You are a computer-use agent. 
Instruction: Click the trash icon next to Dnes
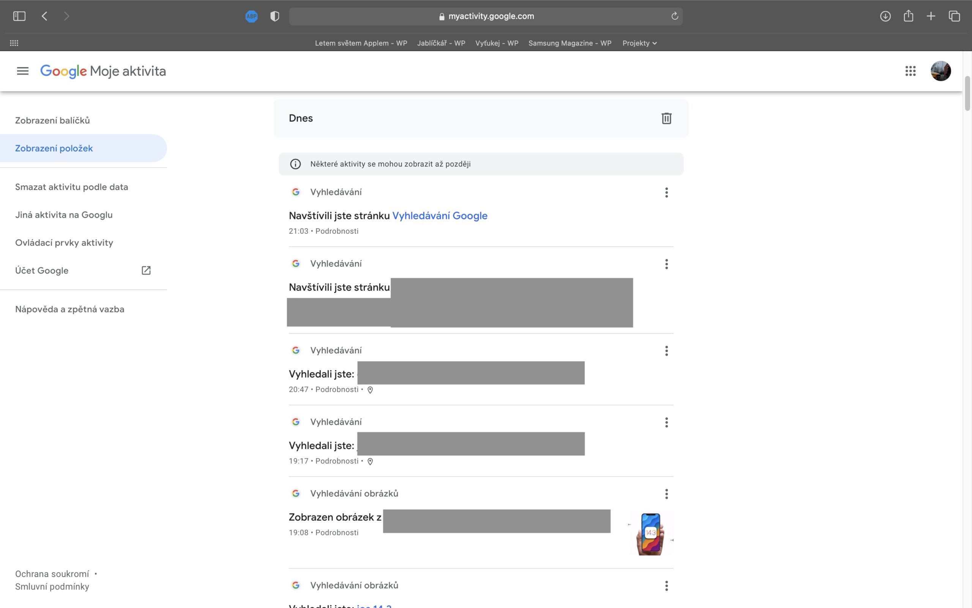666,118
